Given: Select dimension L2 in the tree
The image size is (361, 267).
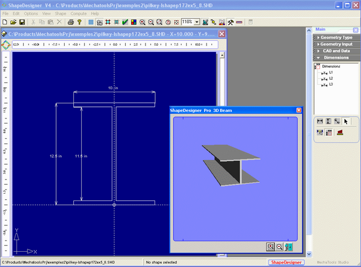Looking at the screenshot, I should 331,78.
